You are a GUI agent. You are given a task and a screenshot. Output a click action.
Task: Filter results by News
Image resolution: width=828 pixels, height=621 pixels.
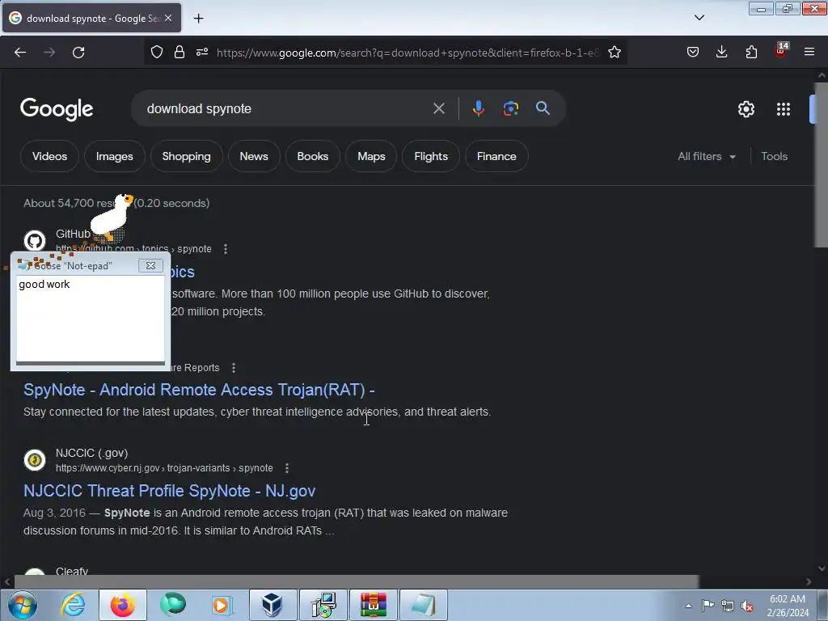point(254,156)
